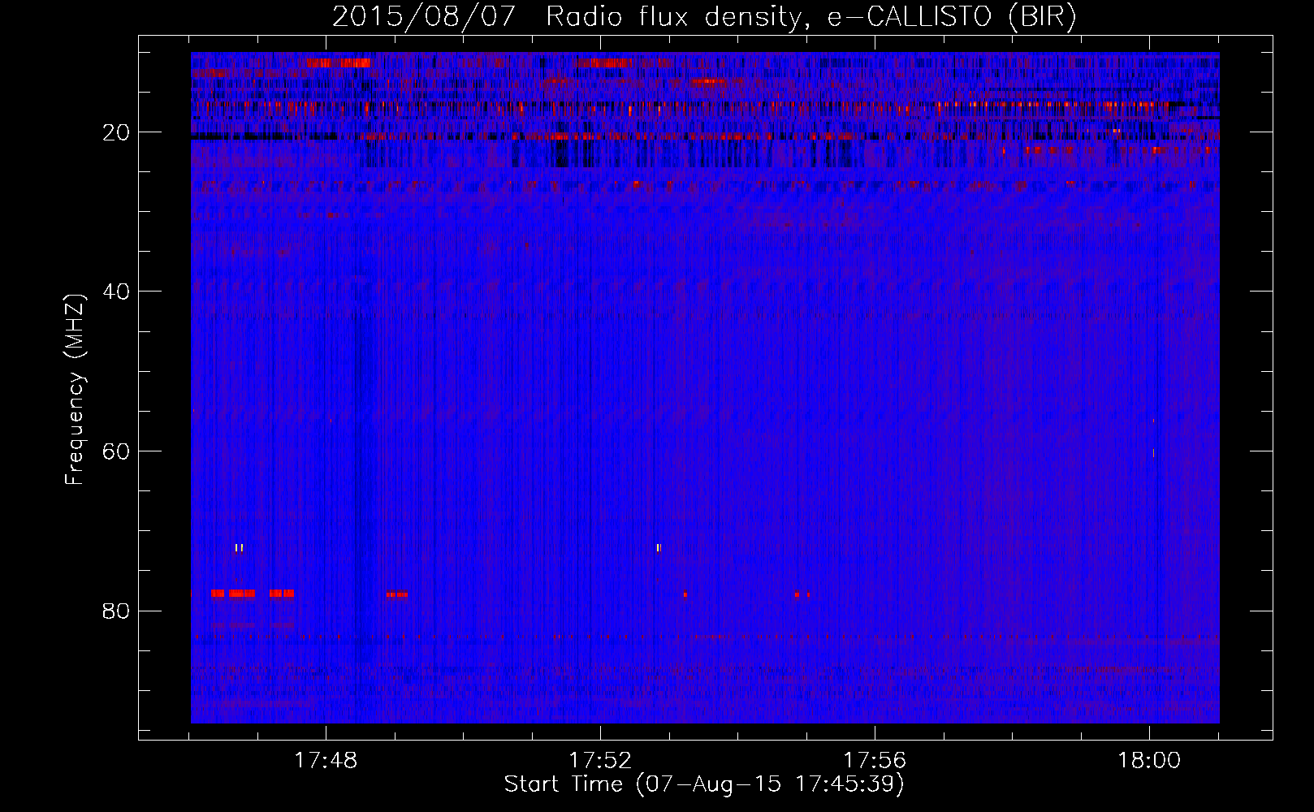
Task: Click the "Frequency (MHZ)" axis label
Action: 75,390
